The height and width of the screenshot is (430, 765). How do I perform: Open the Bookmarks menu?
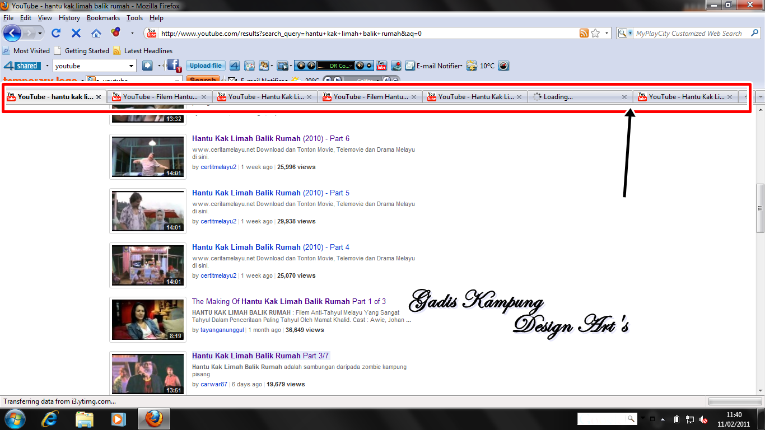103,18
